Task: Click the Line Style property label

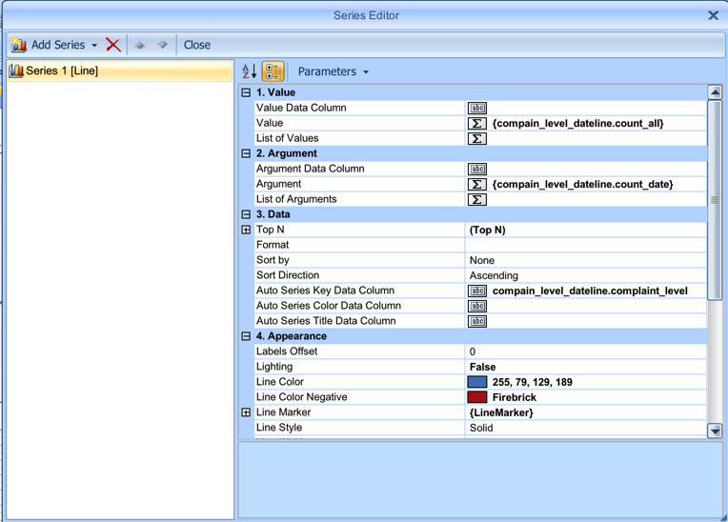Action: (279, 428)
